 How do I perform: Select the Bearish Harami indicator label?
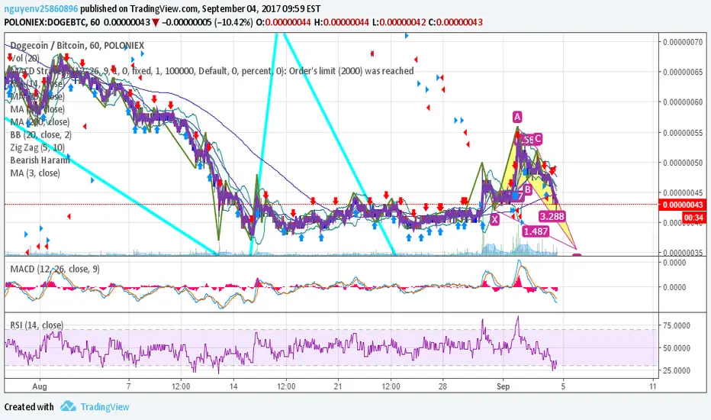tap(40, 160)
